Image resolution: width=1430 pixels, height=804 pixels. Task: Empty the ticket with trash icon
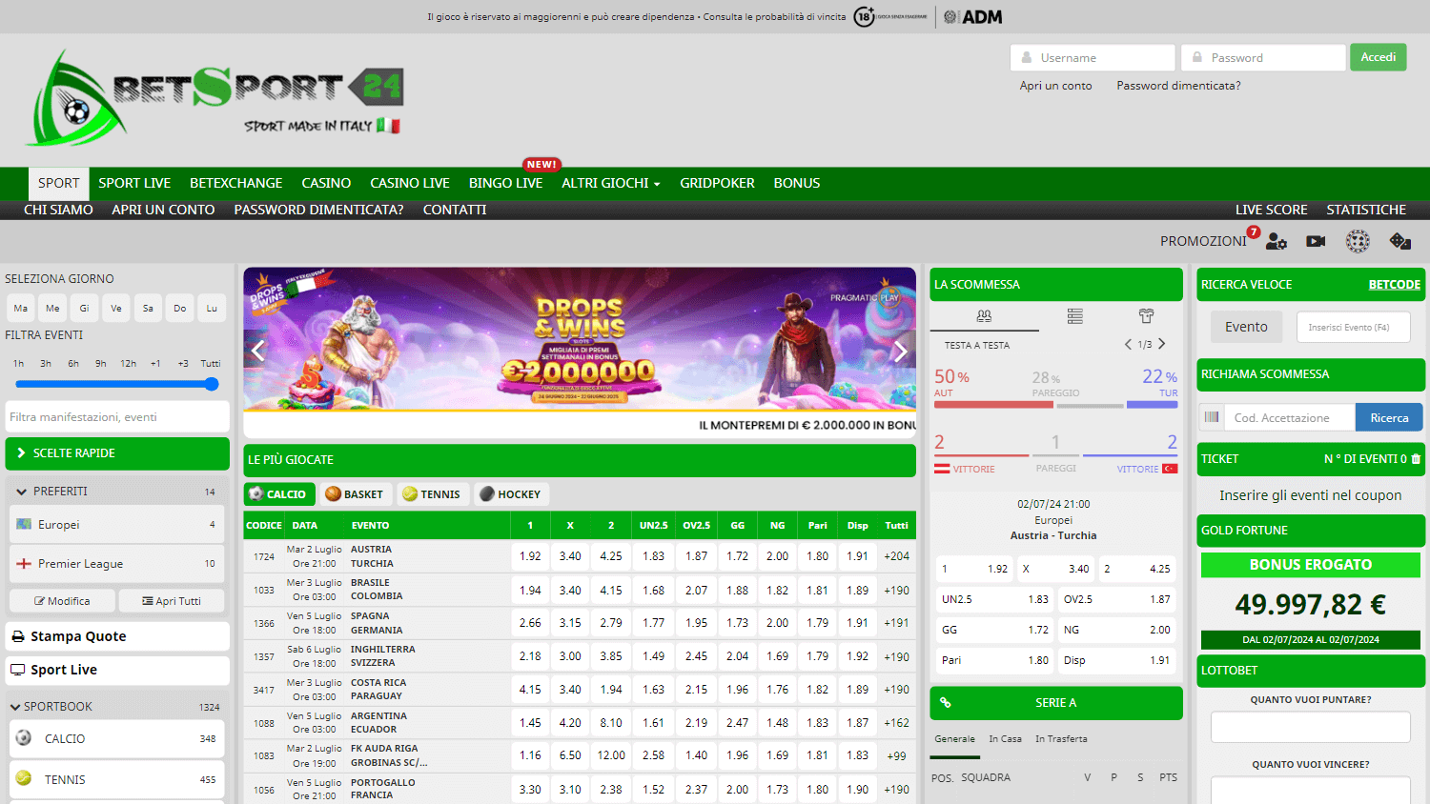(1416, 459)
